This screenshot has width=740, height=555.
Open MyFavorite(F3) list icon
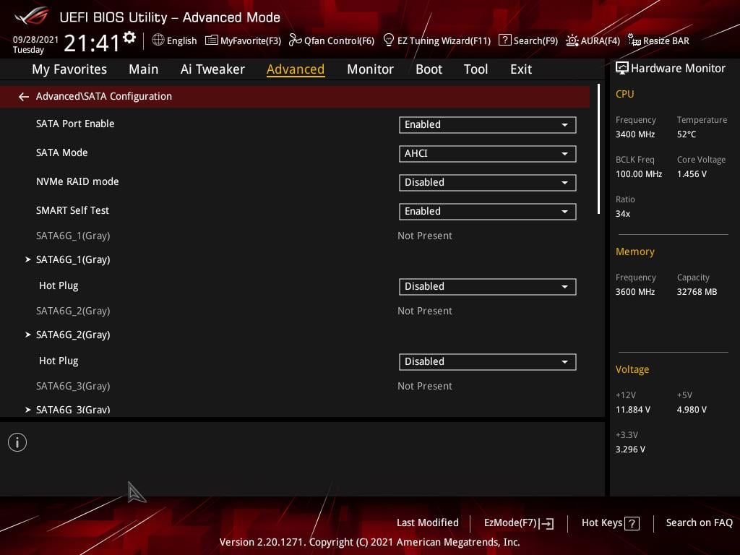(212, 40)
